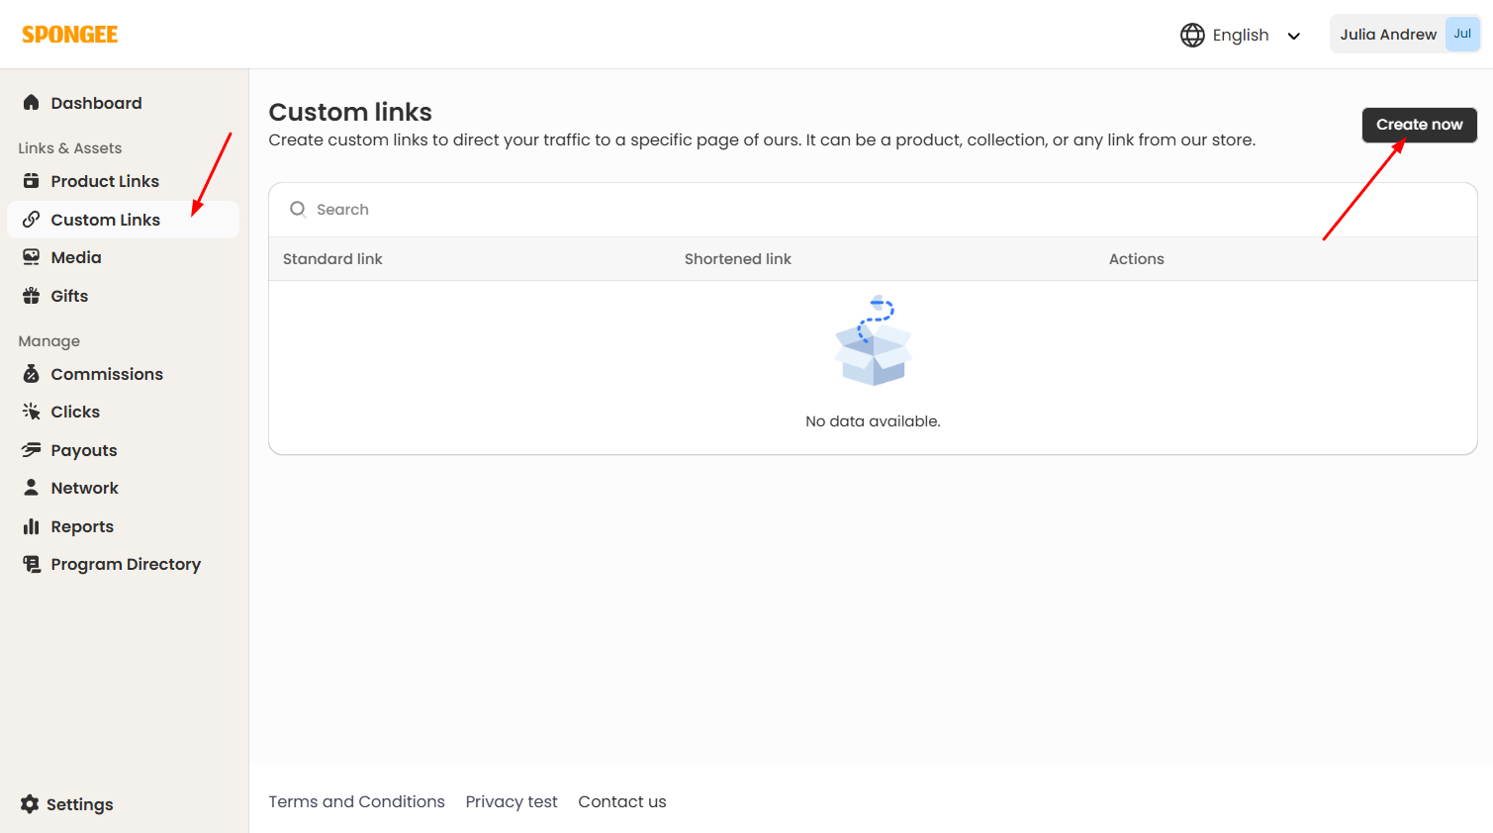Click the chain-link icon for Custom Links
Screen dimensions: 1493x833
(31, 220)
